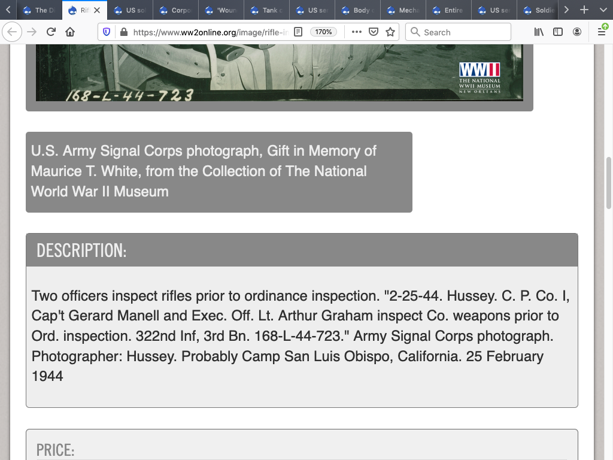The height and width of the screenshot is (460, 613).
Task: Switch to the 'Mecha' tab
Action: click(403, 10)
